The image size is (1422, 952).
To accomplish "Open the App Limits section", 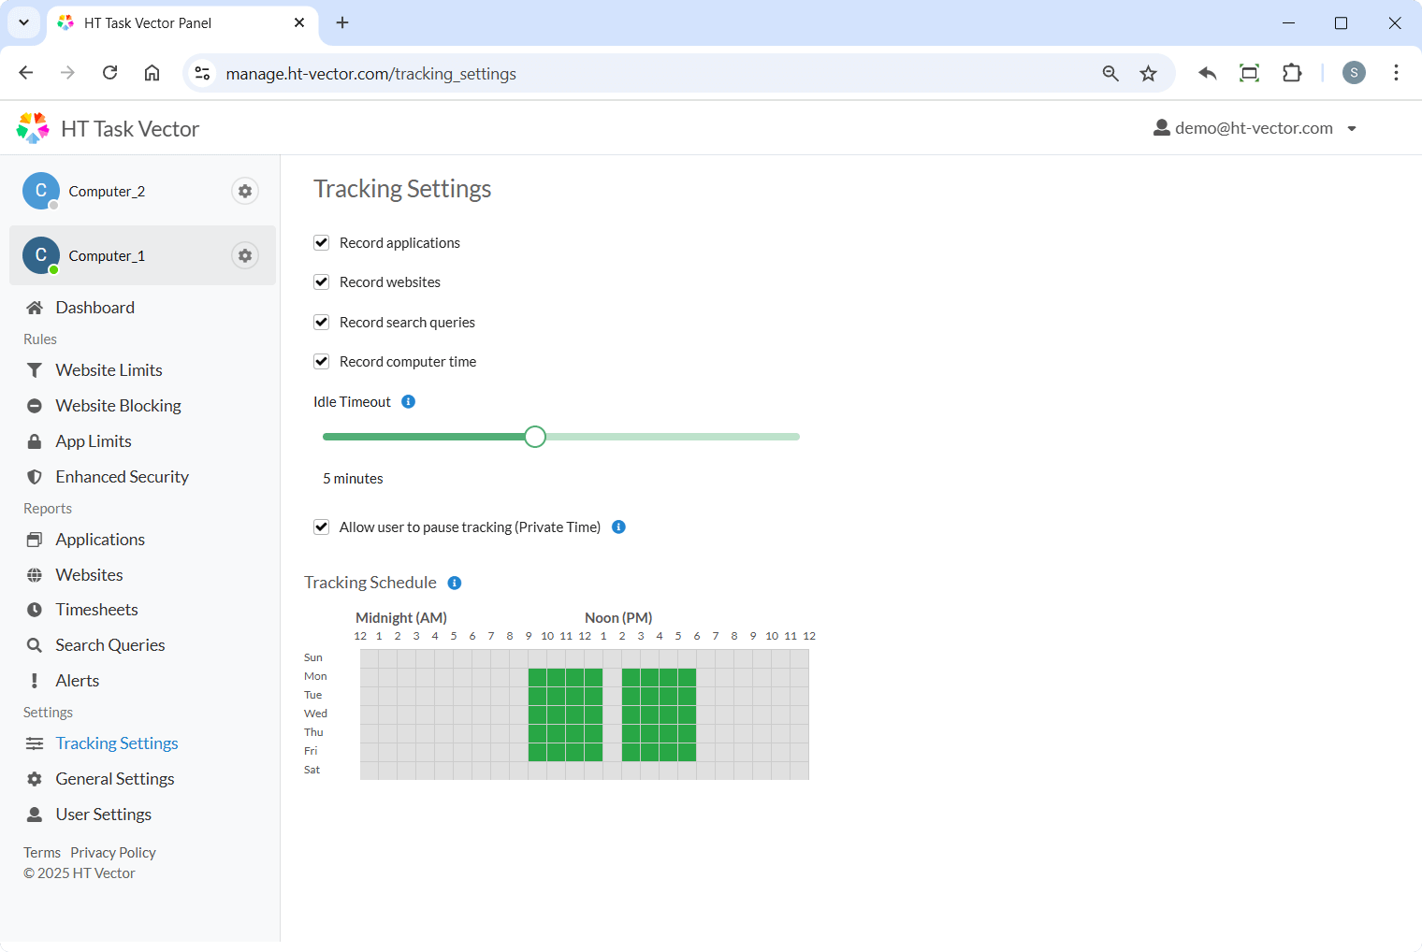I will [x=93, y=440].
